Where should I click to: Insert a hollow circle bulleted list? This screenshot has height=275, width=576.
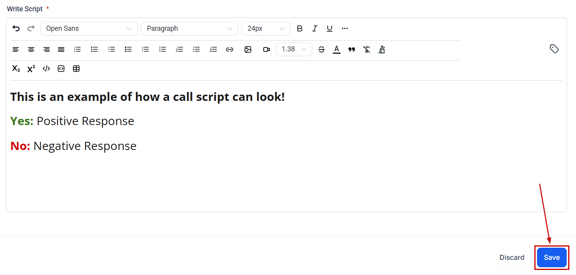coord(112,49)
